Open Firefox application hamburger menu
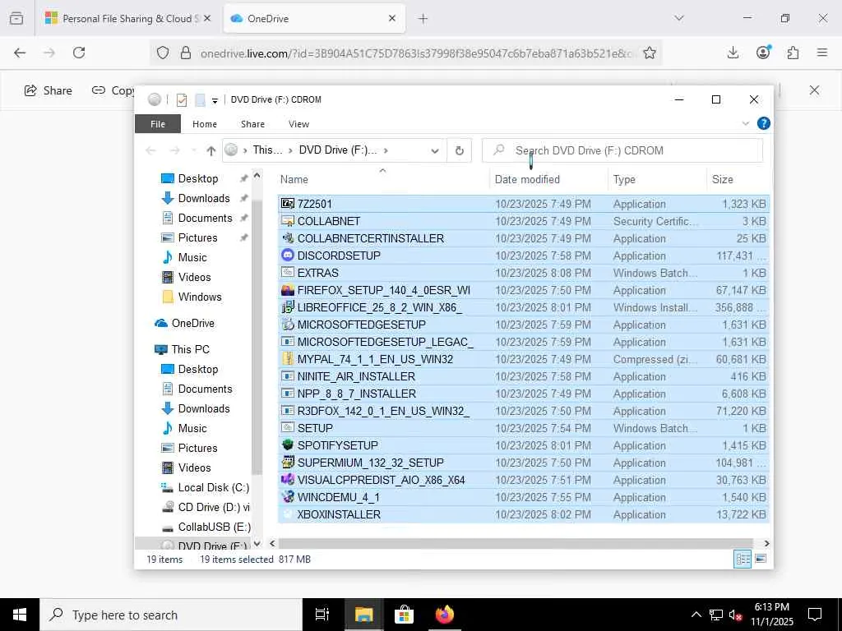Image resolution: width=842 pixels, height=631 pixels. coord(822,53)
